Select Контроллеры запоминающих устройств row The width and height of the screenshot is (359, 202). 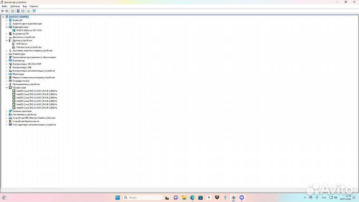34,71
